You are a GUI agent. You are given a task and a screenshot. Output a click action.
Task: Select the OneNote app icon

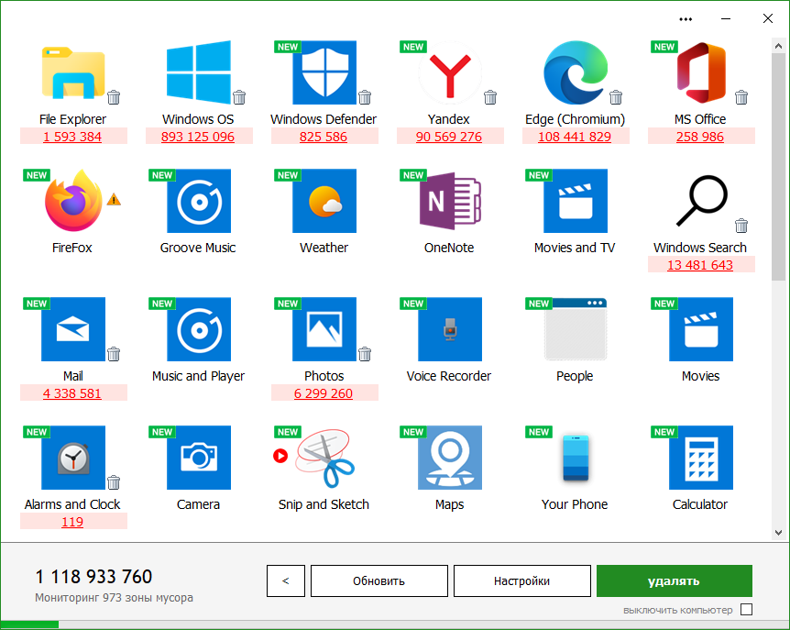tap(449, 201)
